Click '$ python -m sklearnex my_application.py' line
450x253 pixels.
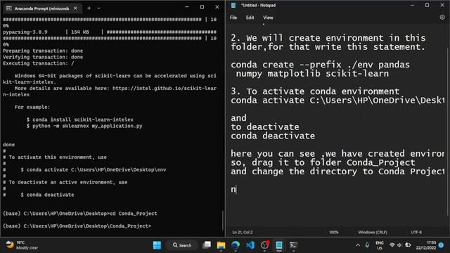(x=84, y=126)
